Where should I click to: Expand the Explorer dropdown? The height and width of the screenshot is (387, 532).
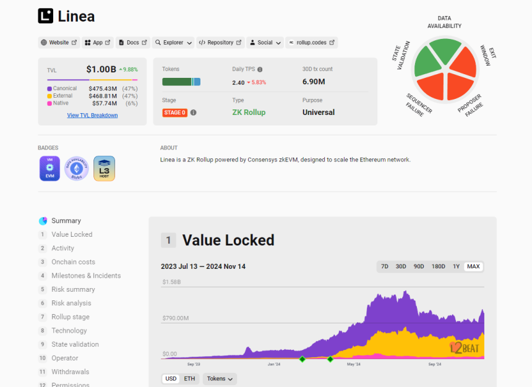coord(173,43)
